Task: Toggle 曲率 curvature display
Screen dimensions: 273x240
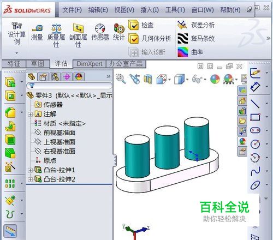Action: pos(190,52)
